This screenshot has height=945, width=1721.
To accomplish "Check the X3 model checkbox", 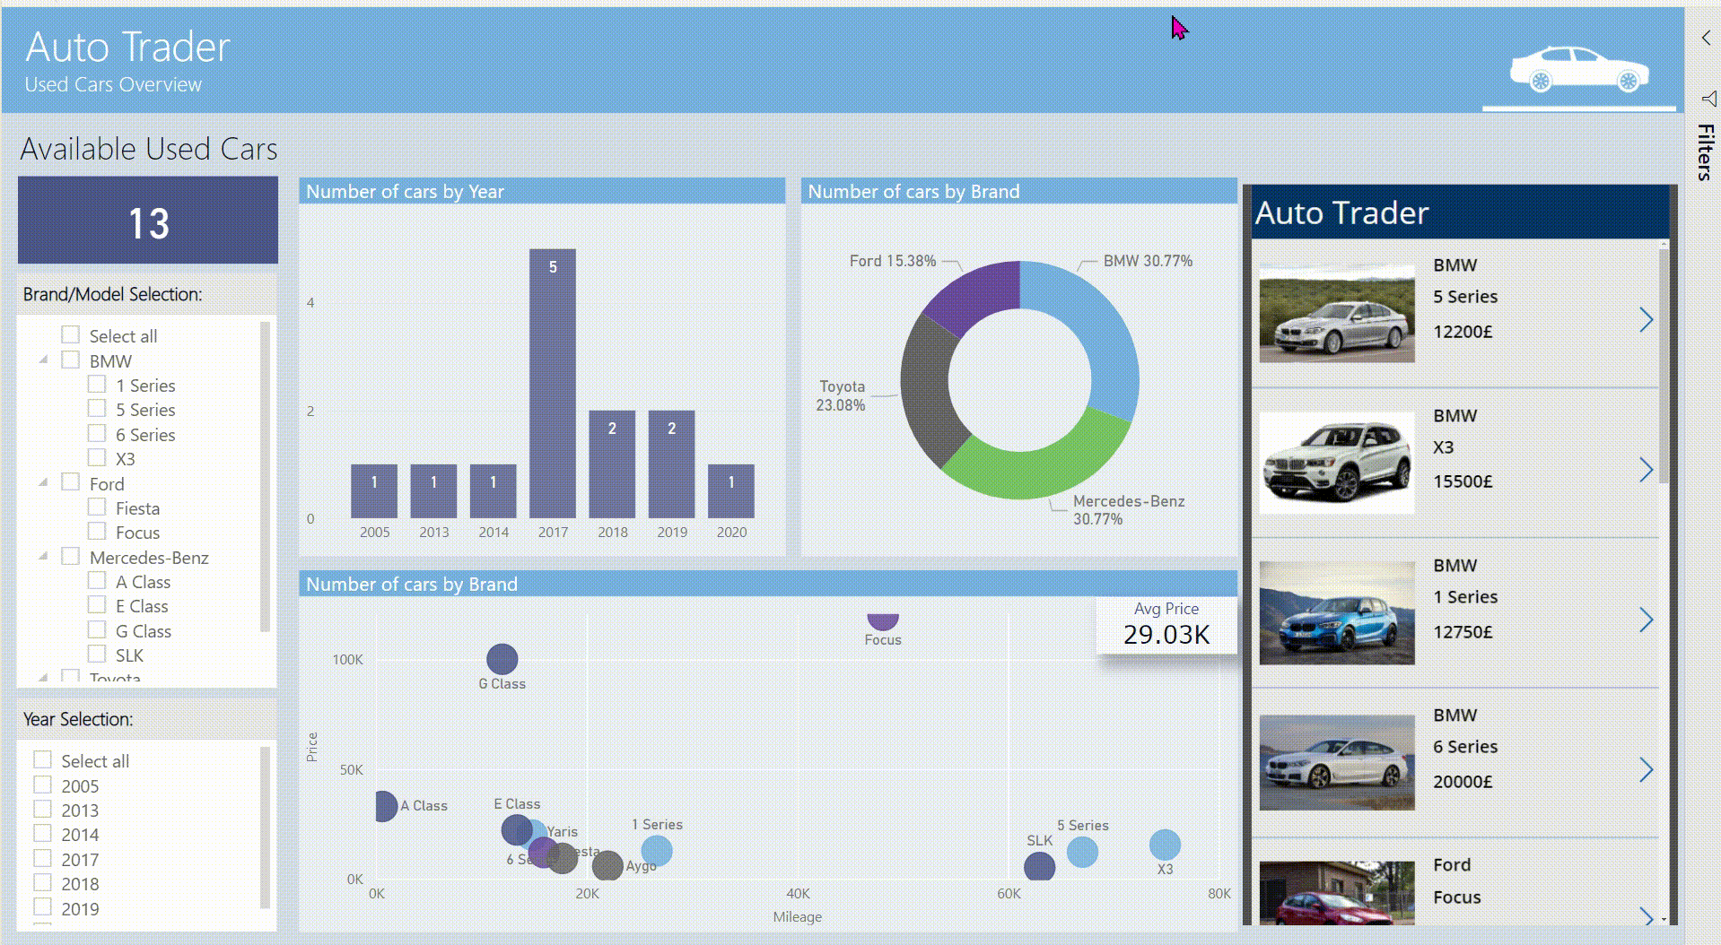I will click(x=97, y=457).
